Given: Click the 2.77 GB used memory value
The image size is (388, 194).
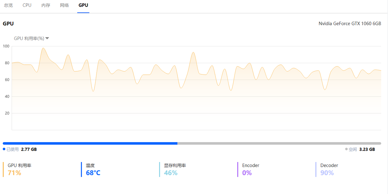Looking at the screenshot, I should (29, 149).
